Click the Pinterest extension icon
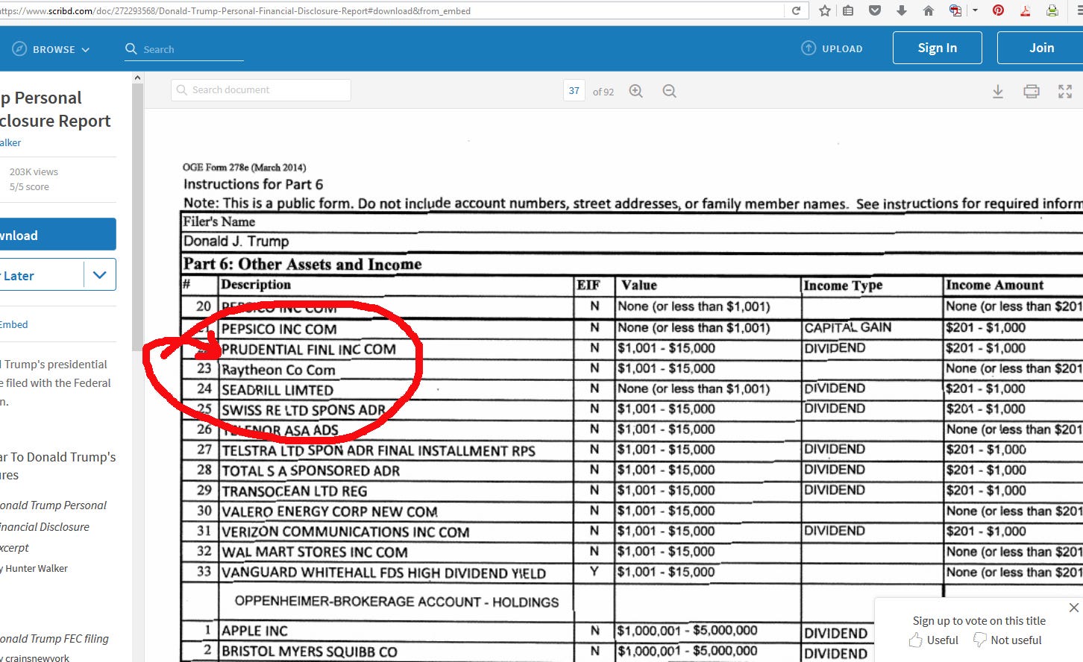 pyautogui.click(x=998, y=10)
